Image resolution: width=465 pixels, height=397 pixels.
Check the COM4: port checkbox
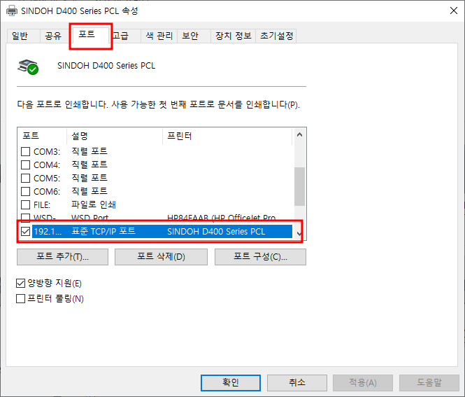(x=25, y=165)
